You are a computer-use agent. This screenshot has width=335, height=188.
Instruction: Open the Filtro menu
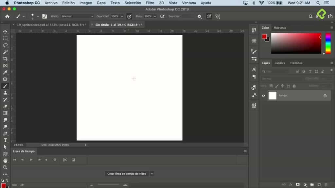(150, 3)
